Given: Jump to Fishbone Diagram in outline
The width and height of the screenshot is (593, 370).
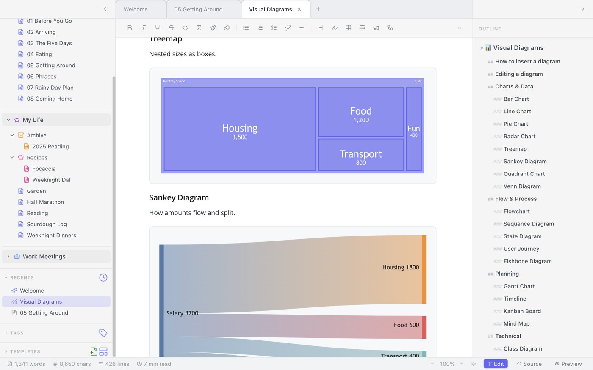Looking at the screenshot, I should (x=528, y=261).
